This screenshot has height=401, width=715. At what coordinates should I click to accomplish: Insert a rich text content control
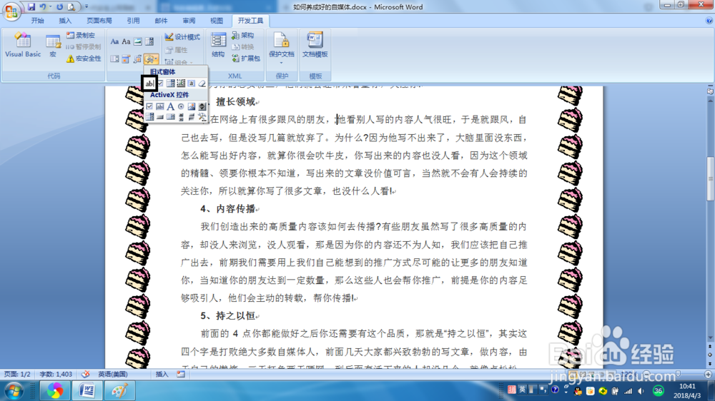(114, 42)
